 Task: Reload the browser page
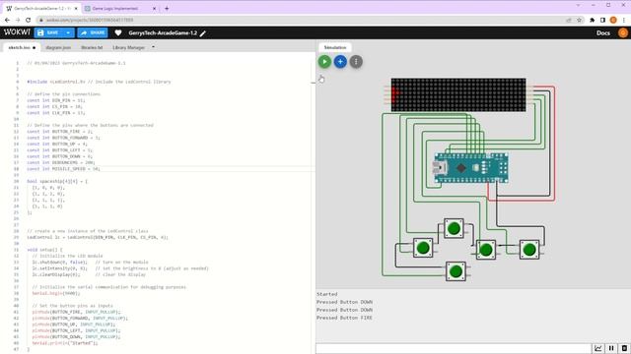pyautogui.click(x=28, y=20)
